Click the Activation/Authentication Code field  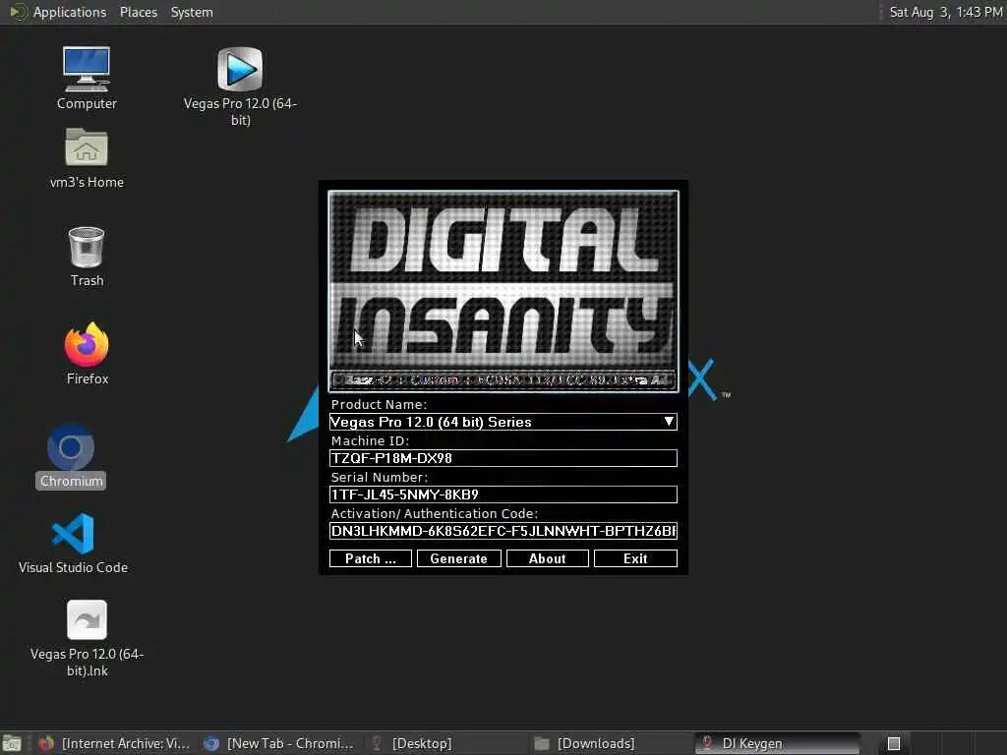(503, 531)
